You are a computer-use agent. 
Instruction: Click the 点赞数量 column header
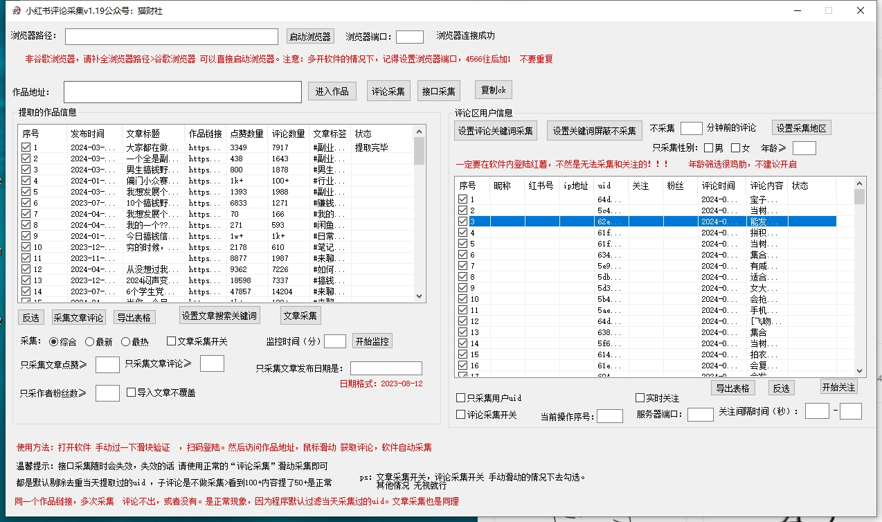click(246, 134)
